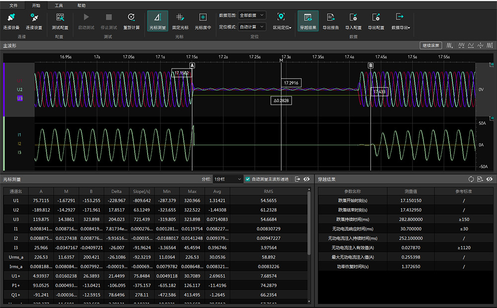Click the 继续滚屏 continue scrolling button
Screen dimensions: 497x308
point(430,45)
